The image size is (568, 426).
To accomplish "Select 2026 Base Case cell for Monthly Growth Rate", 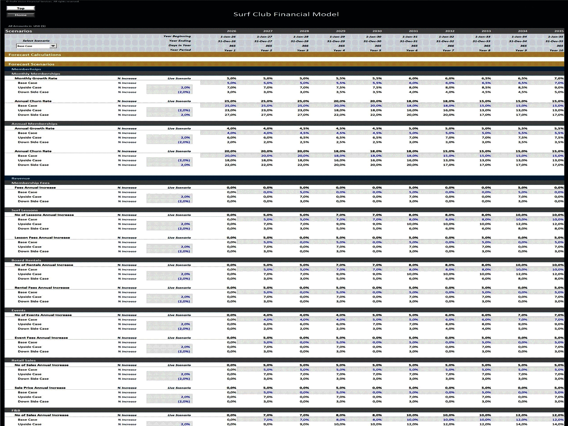I will tap(219, 83).
